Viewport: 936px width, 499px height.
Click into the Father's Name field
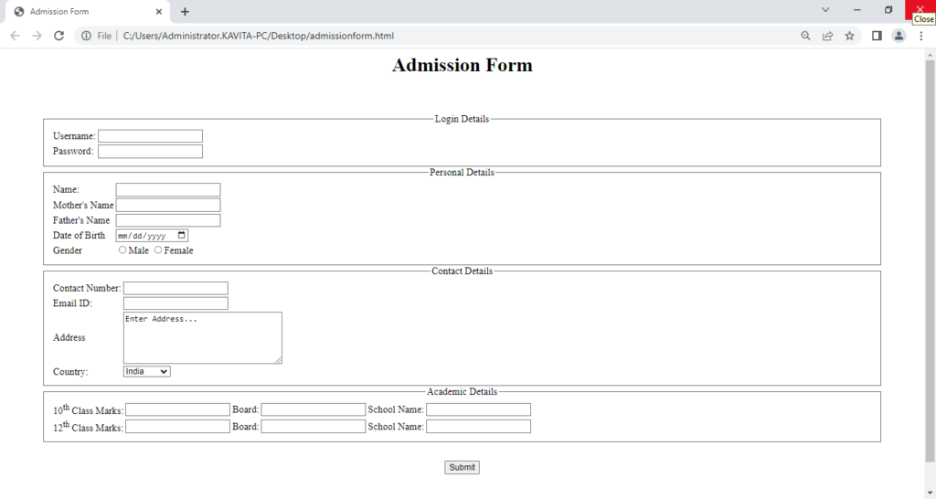coord(168,220)
